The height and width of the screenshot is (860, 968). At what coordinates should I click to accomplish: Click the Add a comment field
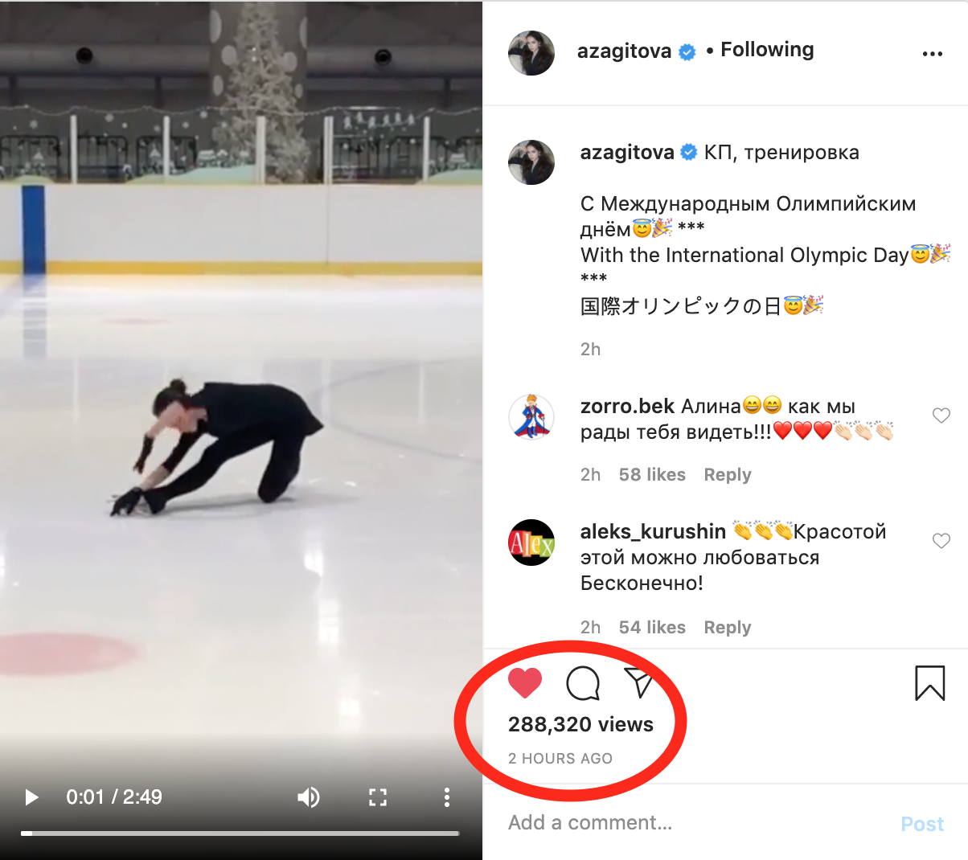pyautogui.click(x=691, y=823)
